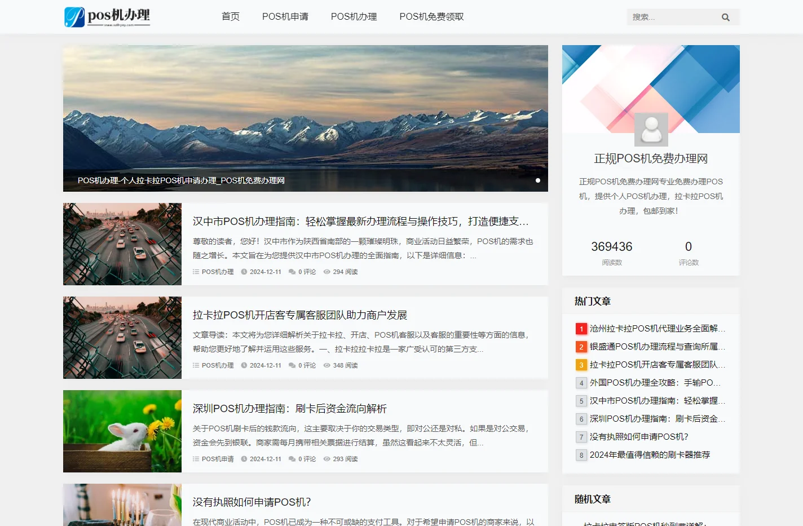Click rank 8 badge in 热门文章
This screenshot has width=803, height=526.
[581, 455]
